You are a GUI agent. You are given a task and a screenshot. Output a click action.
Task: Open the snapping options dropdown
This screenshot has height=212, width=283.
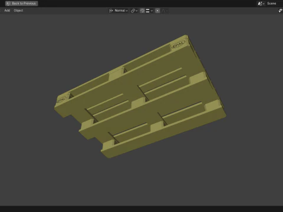(x=149, y=11)
